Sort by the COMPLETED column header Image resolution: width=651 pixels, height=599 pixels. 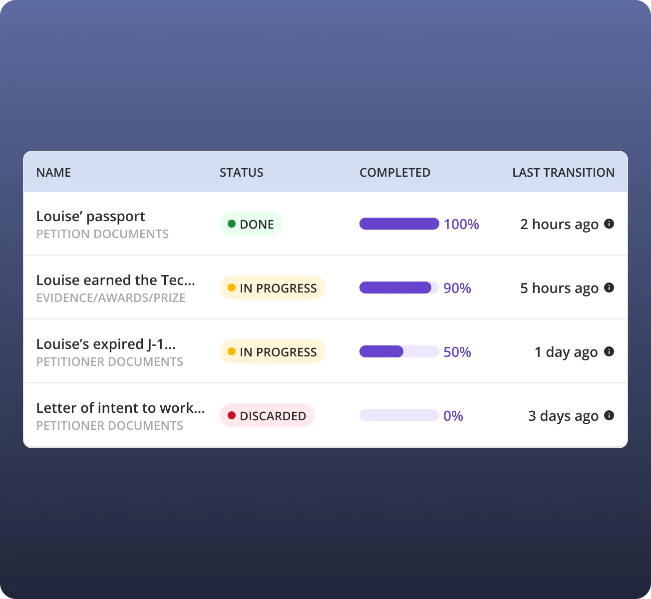pos(395,173)
